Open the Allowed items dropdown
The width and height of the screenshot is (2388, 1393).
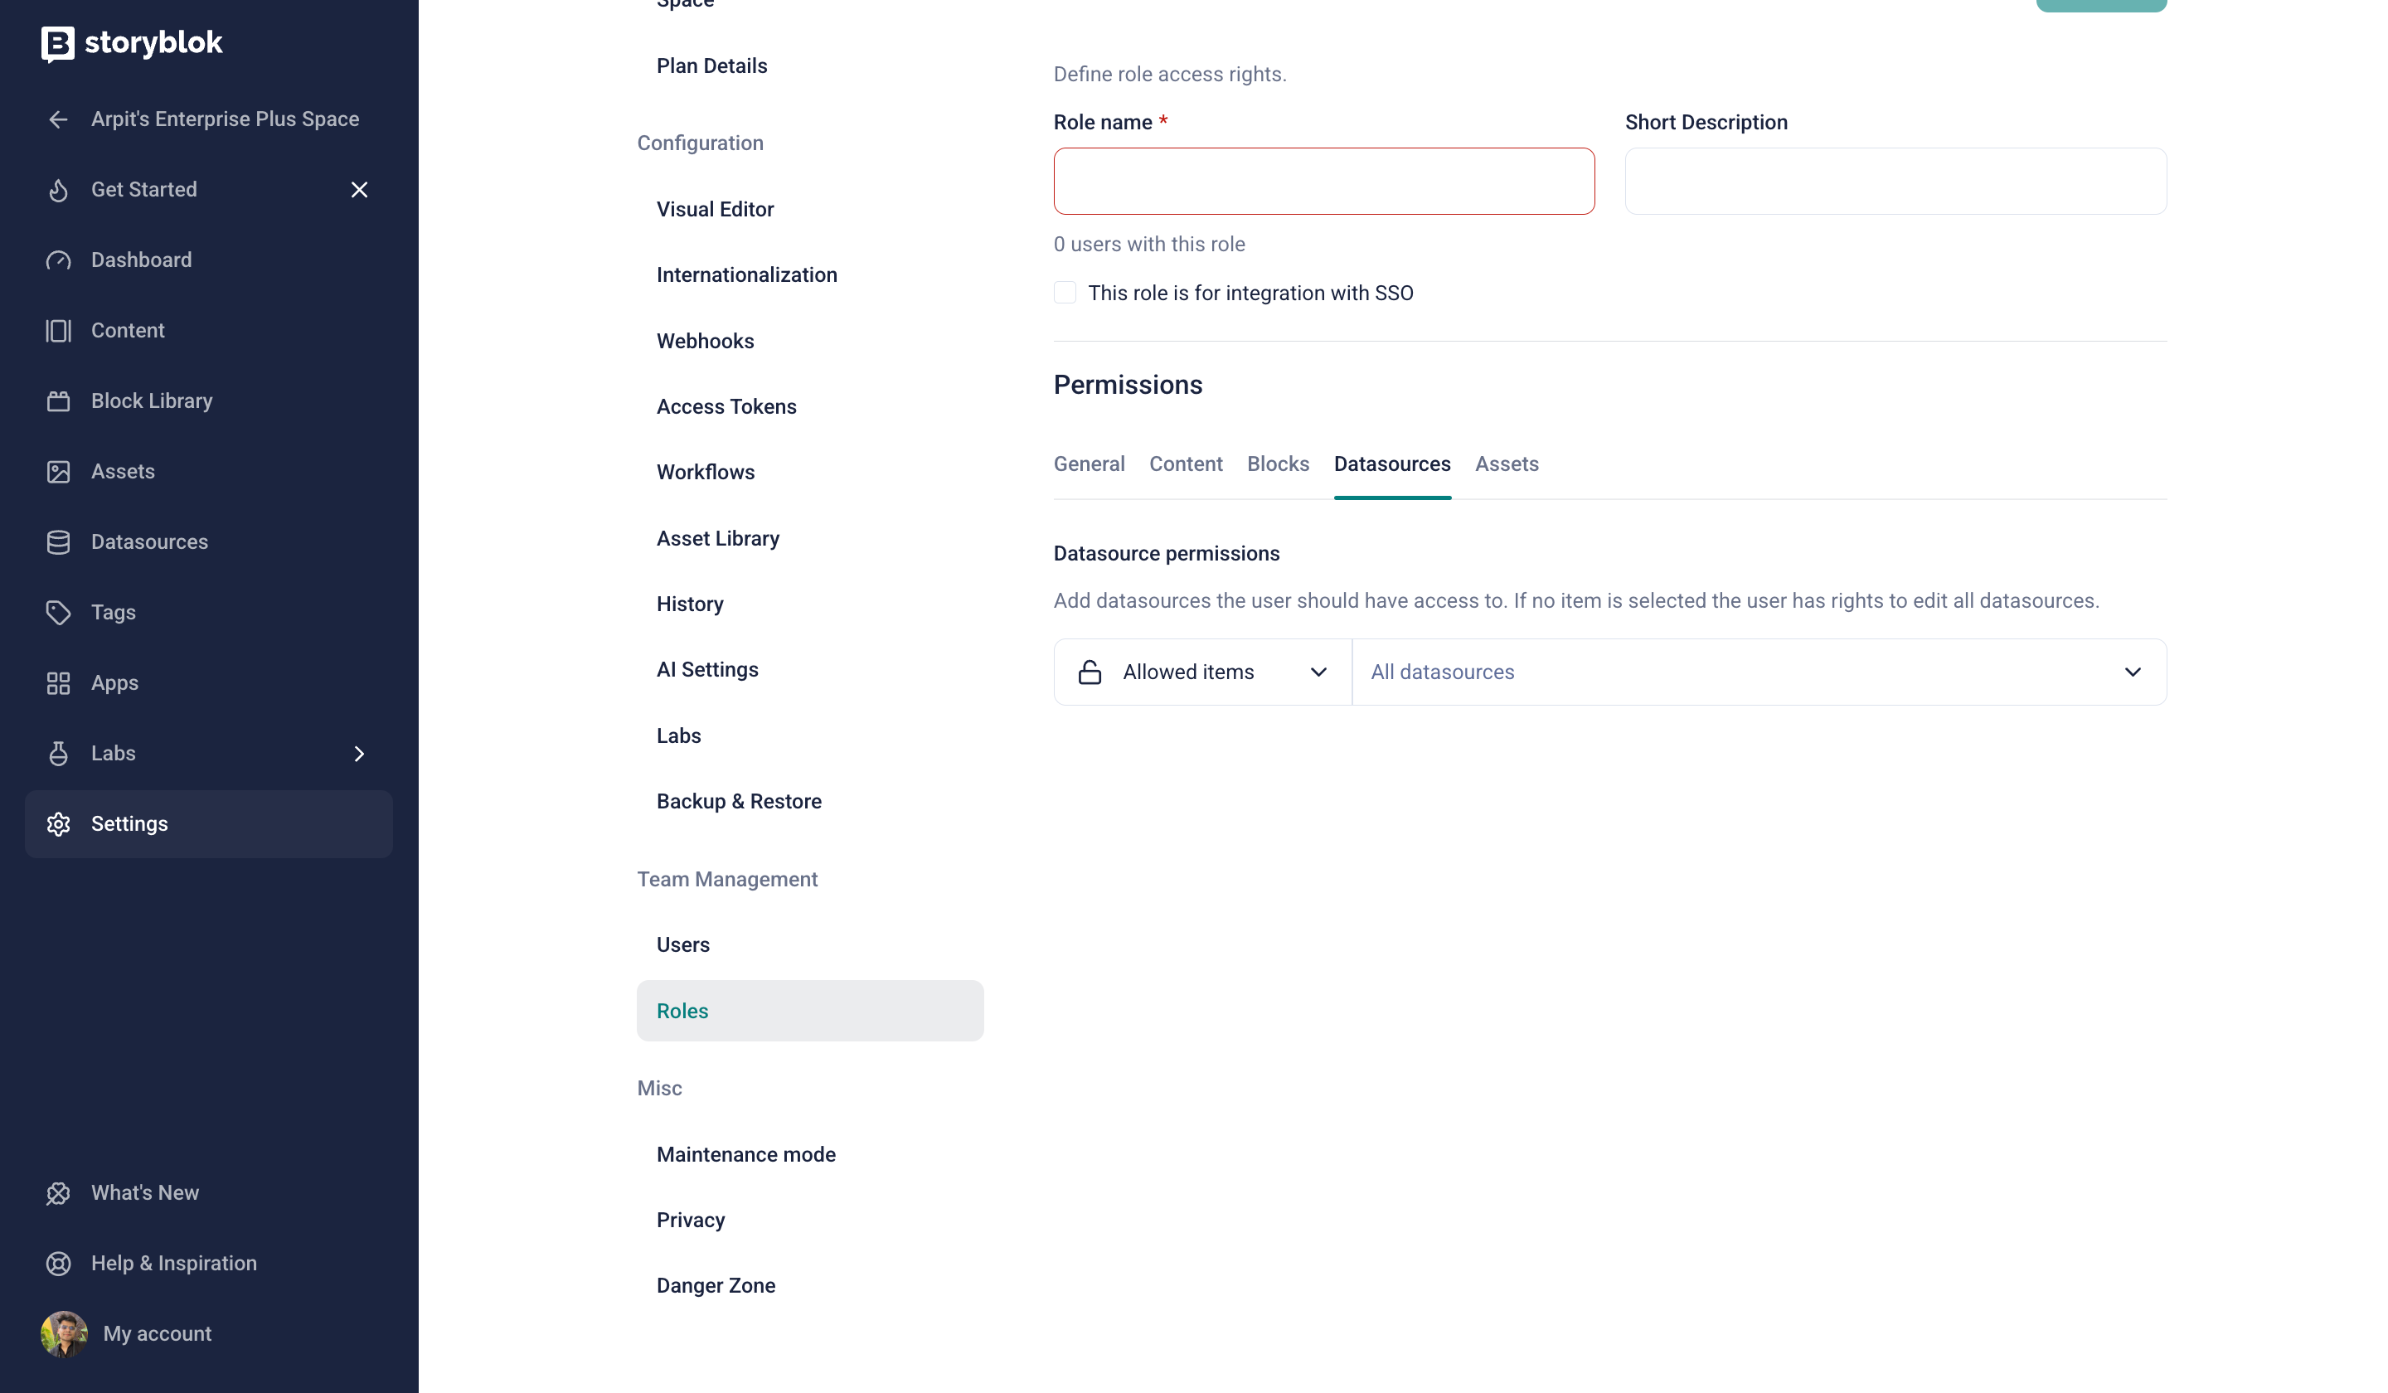[1201, 672]
